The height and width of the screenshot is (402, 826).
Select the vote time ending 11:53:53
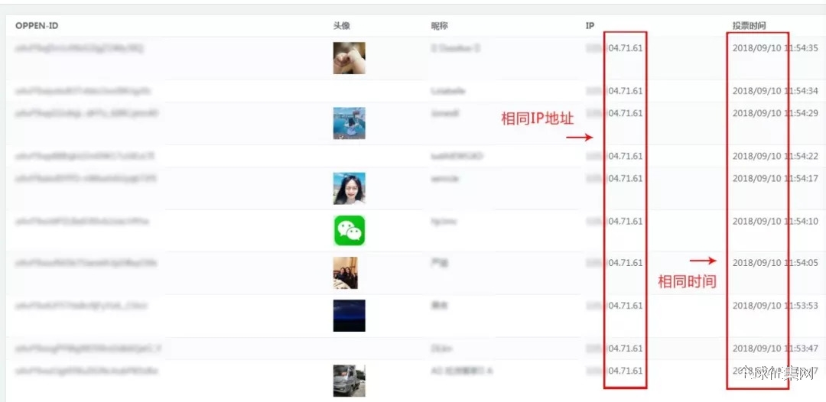(776, 306)
